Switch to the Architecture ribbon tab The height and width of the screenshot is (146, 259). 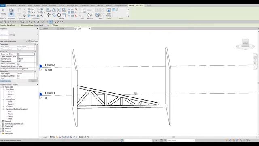[12, 6]
